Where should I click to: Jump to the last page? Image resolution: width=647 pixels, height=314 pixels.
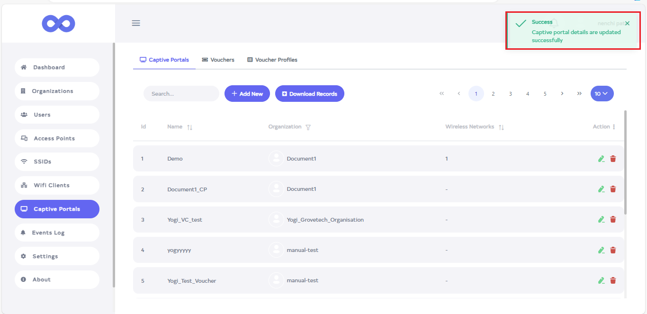click(579, 94)
